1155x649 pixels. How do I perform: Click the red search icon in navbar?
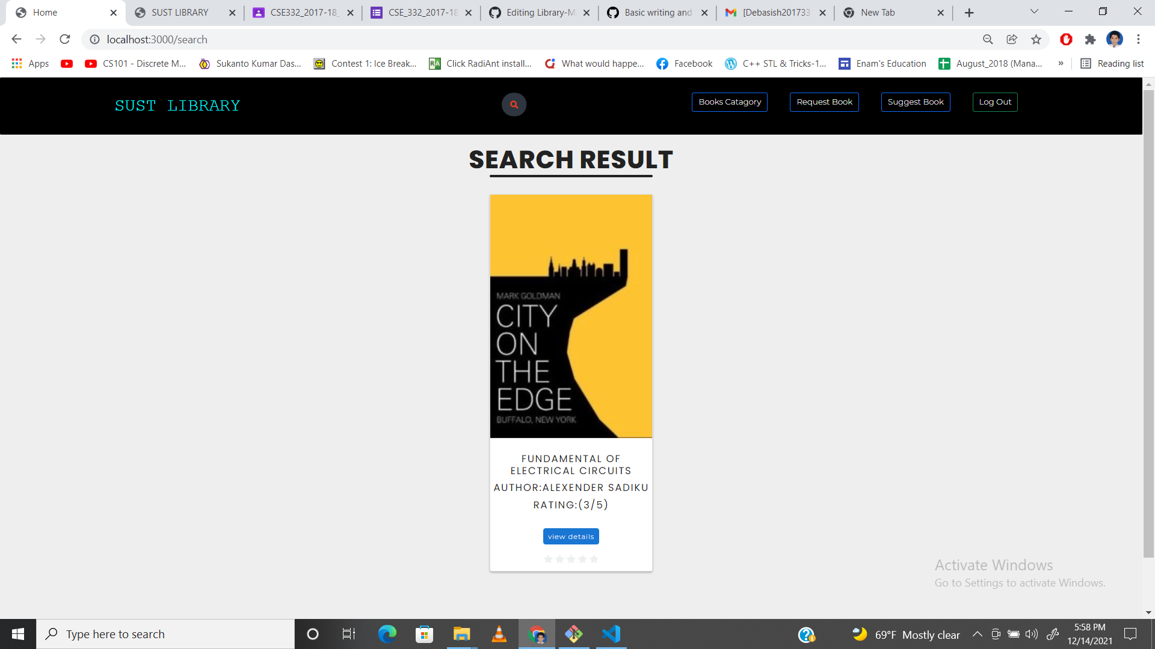(514, 105)
